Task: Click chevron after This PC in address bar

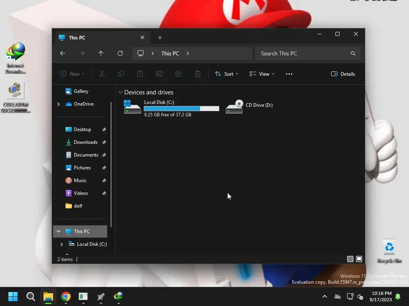Action: click(x=188, y=53)
